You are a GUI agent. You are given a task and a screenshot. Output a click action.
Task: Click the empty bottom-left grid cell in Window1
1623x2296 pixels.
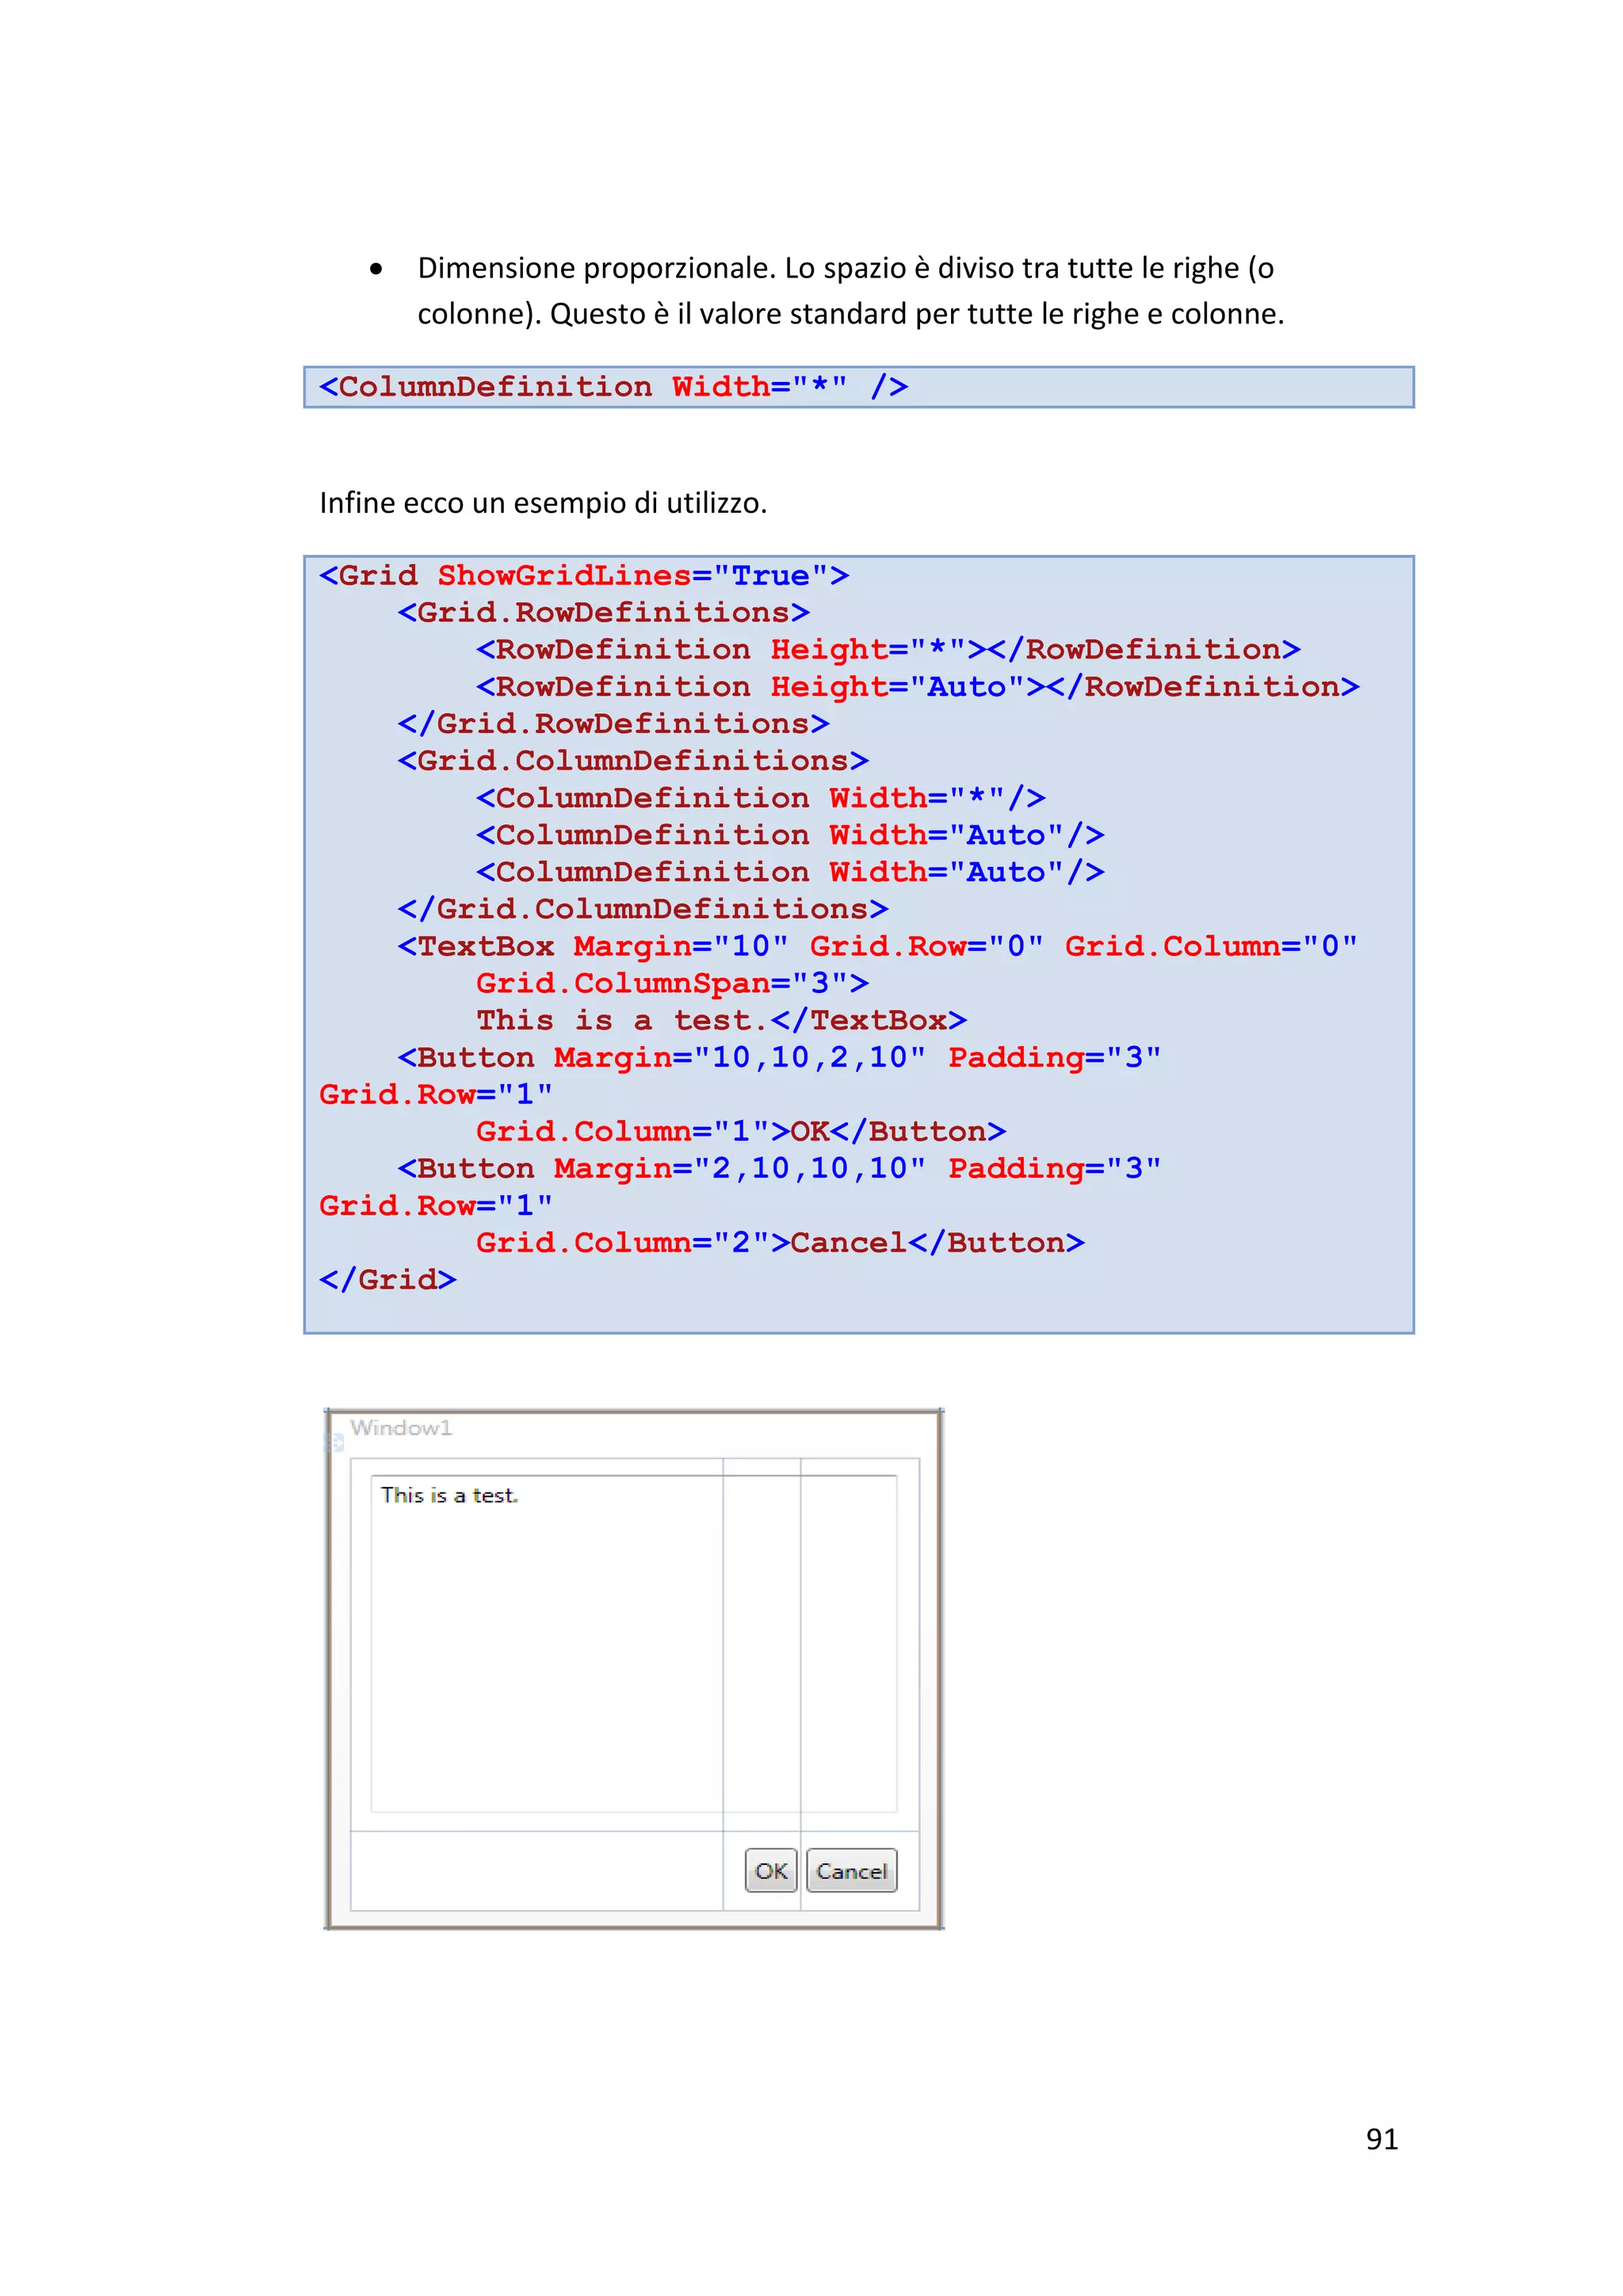click(536, 1870)
